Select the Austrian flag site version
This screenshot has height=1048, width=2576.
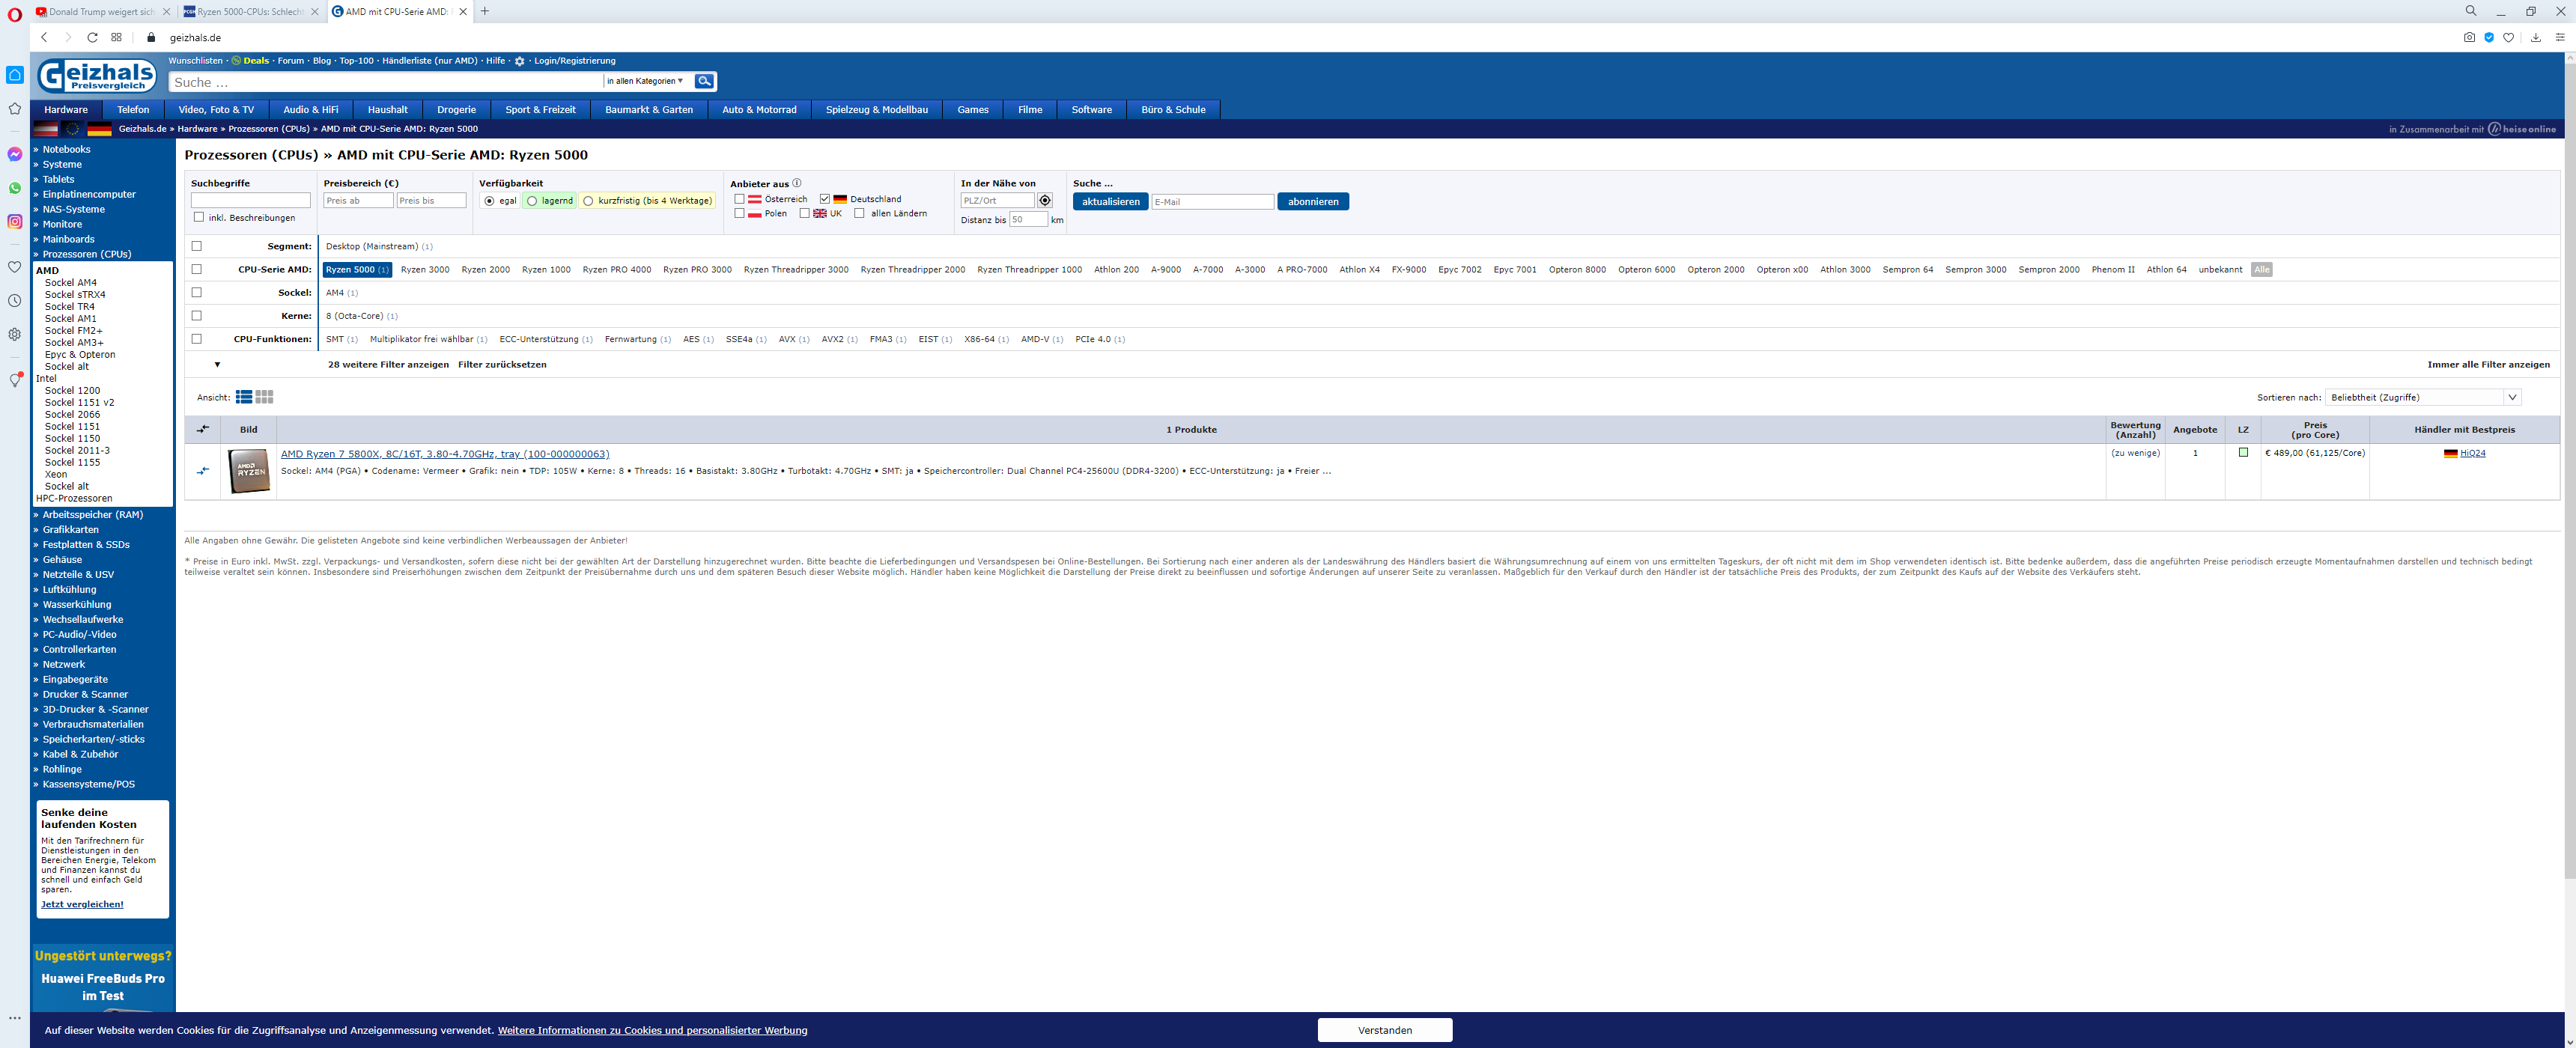(46, 129)
